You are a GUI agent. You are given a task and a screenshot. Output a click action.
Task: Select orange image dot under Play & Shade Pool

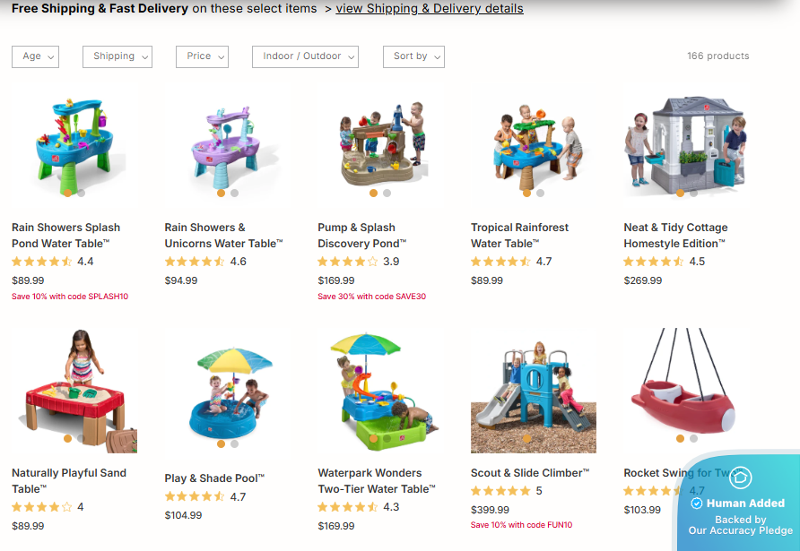click(x=221, y=444)
